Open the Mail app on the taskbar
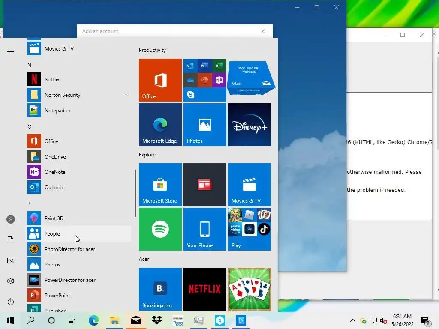This screenshot has width=439, height=329. click(136, 320)
